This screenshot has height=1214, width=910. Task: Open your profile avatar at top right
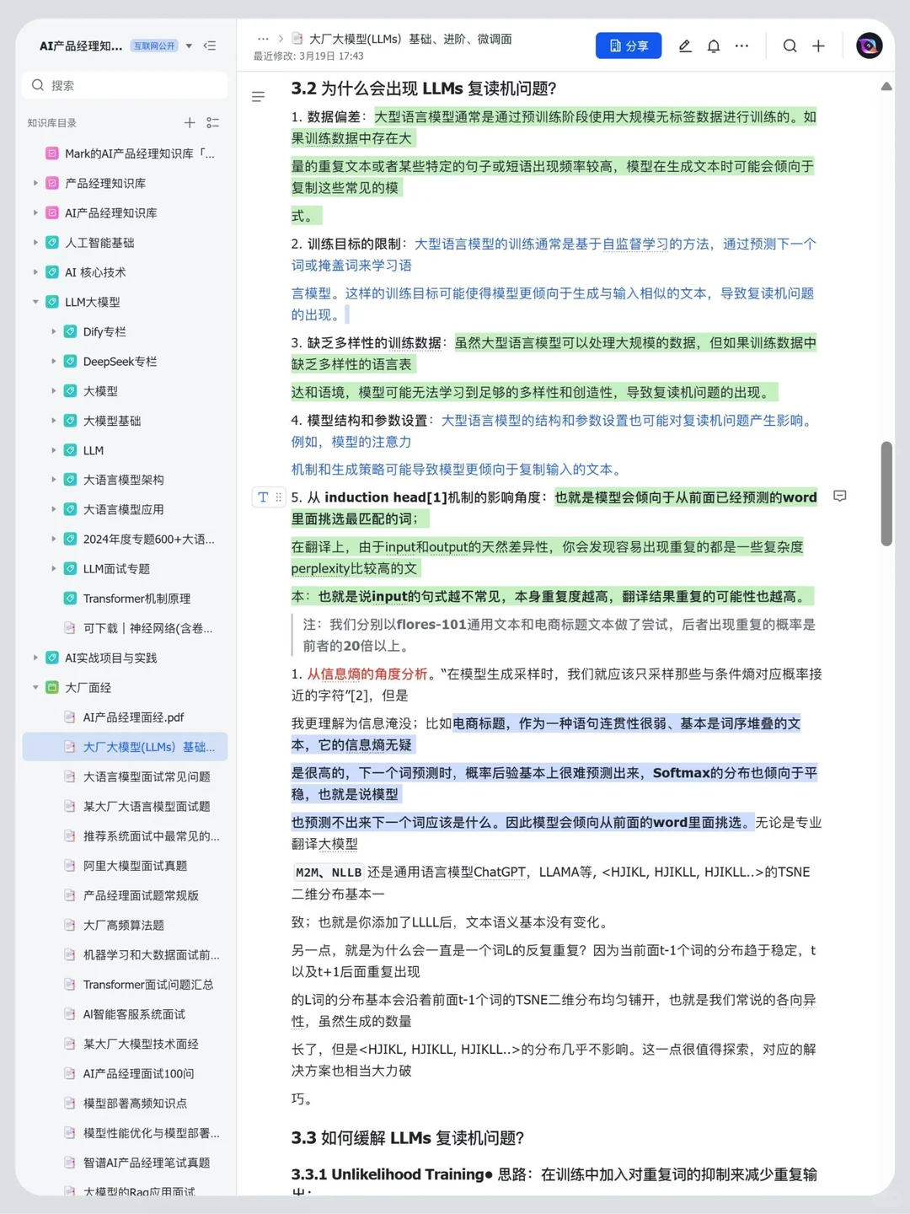[869, 46]
